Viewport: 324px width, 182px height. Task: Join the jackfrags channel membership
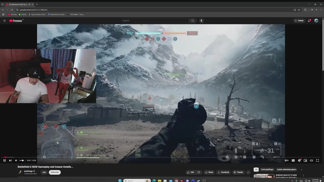coord(44,172)
